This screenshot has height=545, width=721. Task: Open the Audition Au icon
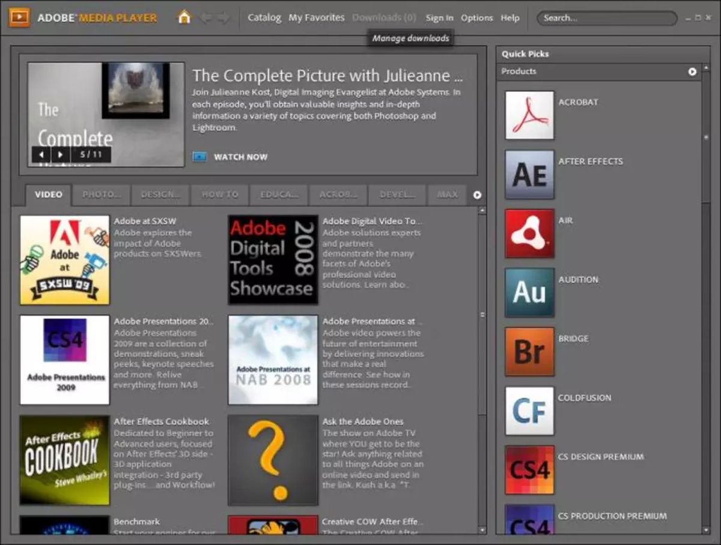(529, 292)
